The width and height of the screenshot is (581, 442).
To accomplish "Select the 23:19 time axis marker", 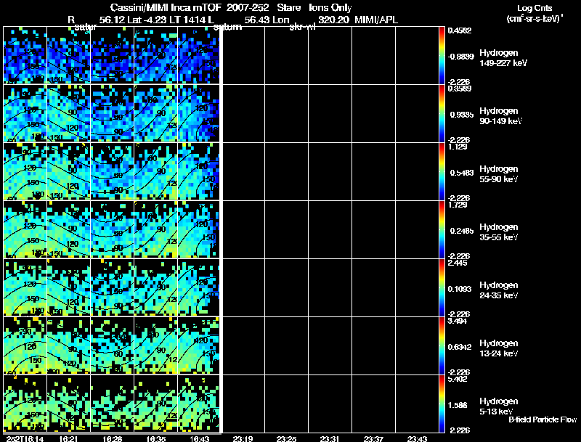I will 243,438.
